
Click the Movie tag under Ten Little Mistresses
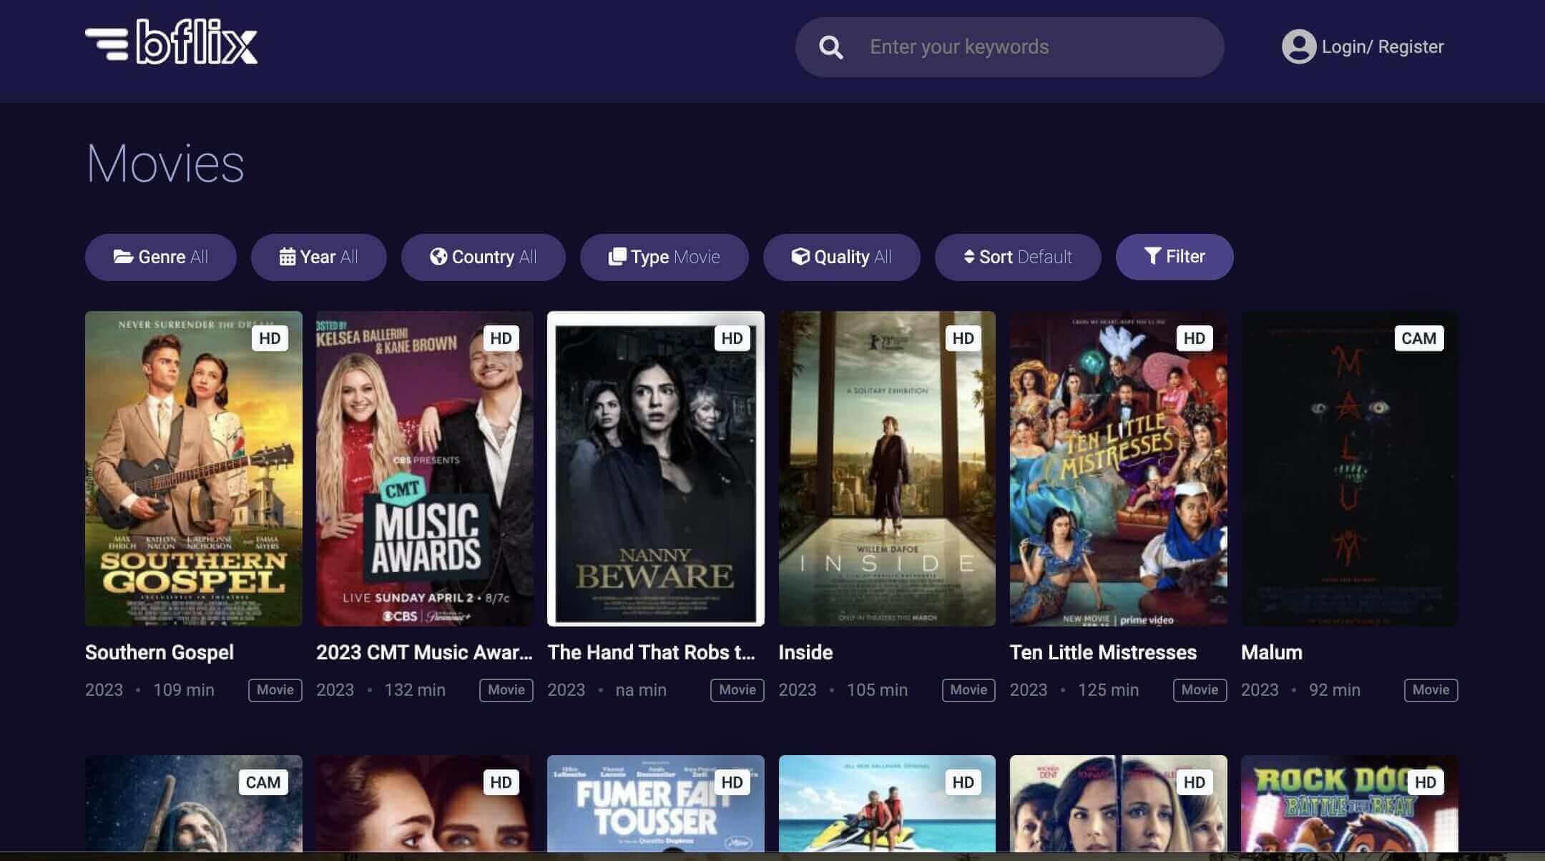point(1200,690)
